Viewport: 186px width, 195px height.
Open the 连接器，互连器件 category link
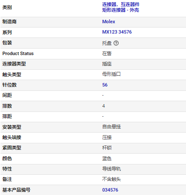pyautogui.click(x=121, y=4)
